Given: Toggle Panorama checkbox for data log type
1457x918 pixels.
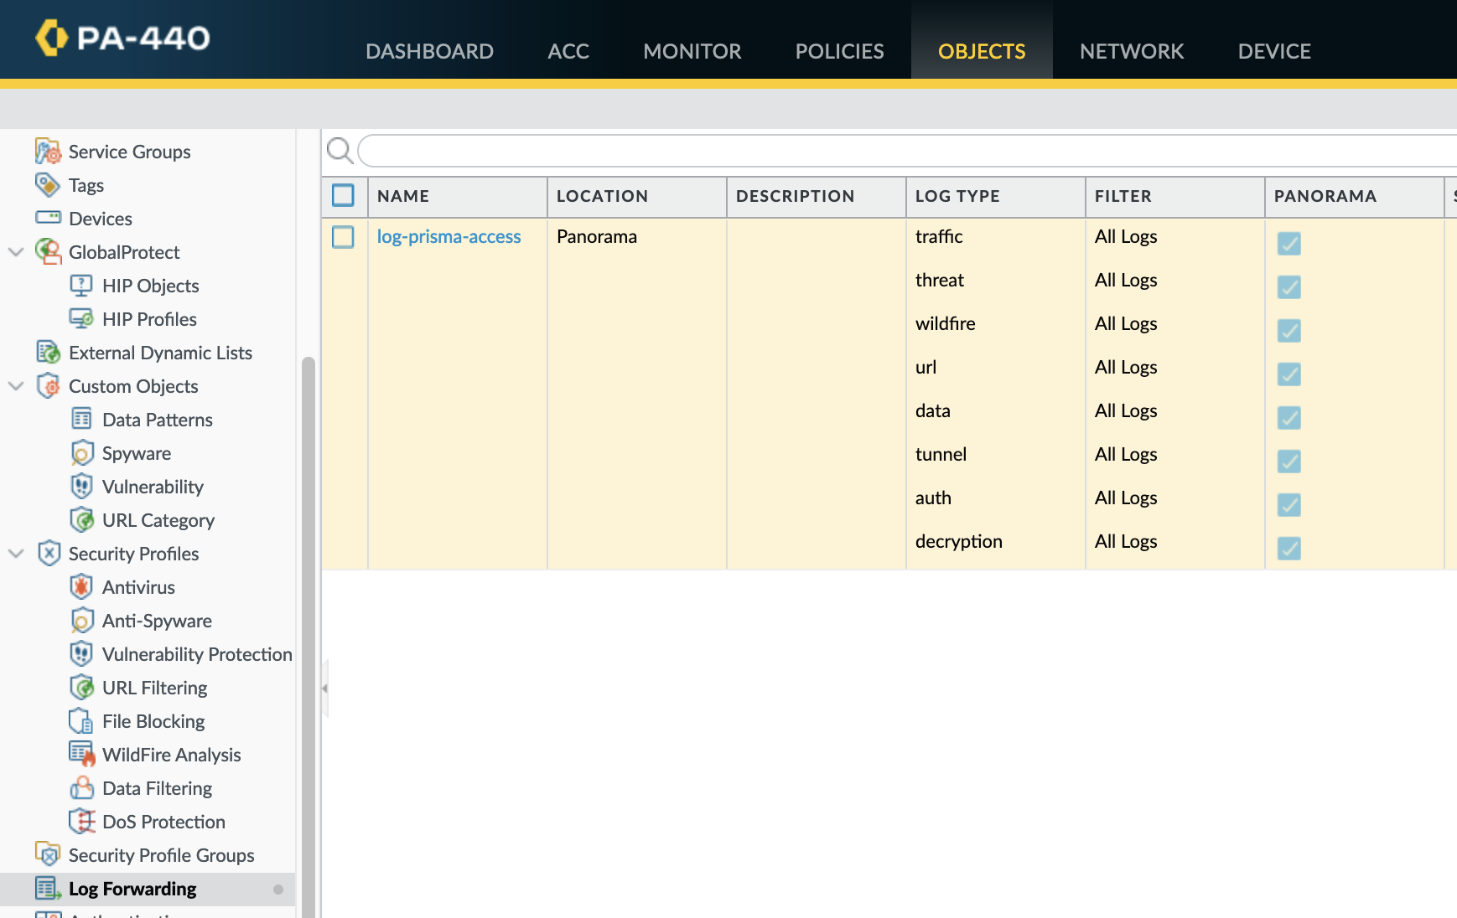Looking at the screenshot, I should tap(1289, 418).
